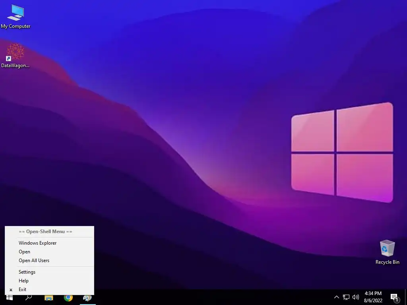407x305 pixels.
Task: Switch to the Paint app on taskbar
Action: (87, 297)
